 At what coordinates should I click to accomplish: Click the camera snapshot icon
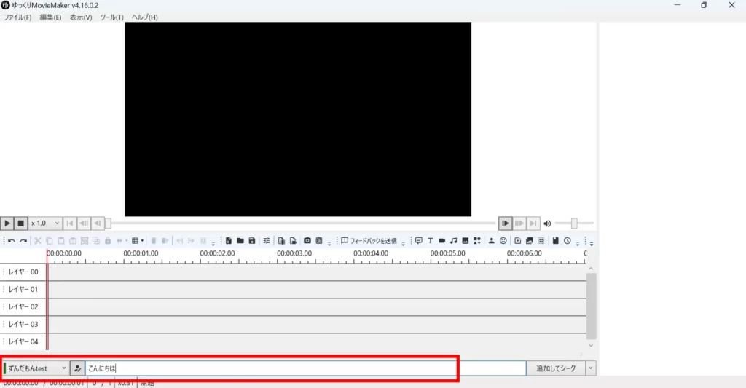click(x=307, y=241)
